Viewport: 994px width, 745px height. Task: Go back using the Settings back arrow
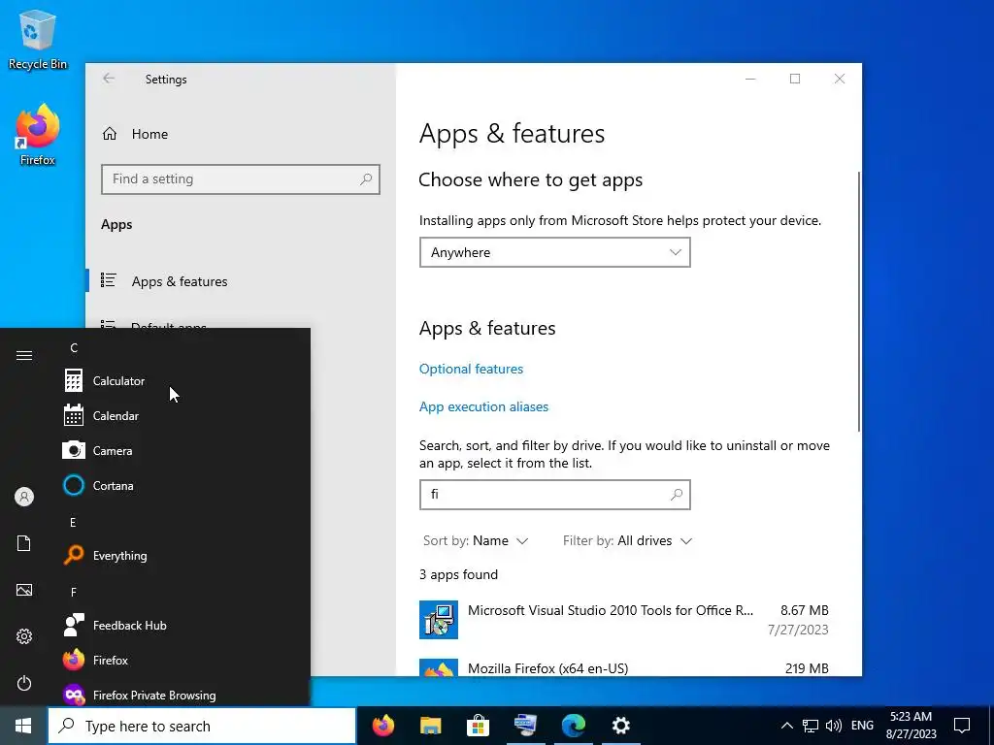click(x=109, y=79)
